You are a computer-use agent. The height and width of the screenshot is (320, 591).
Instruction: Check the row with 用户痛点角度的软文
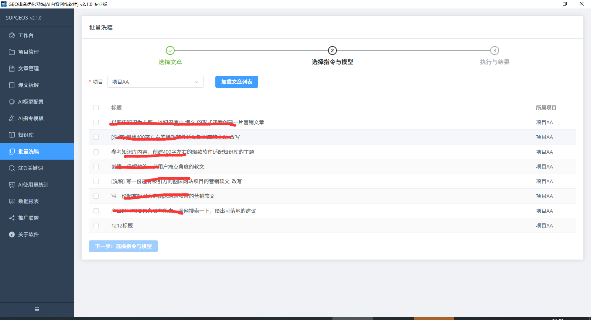coord(96,167)
